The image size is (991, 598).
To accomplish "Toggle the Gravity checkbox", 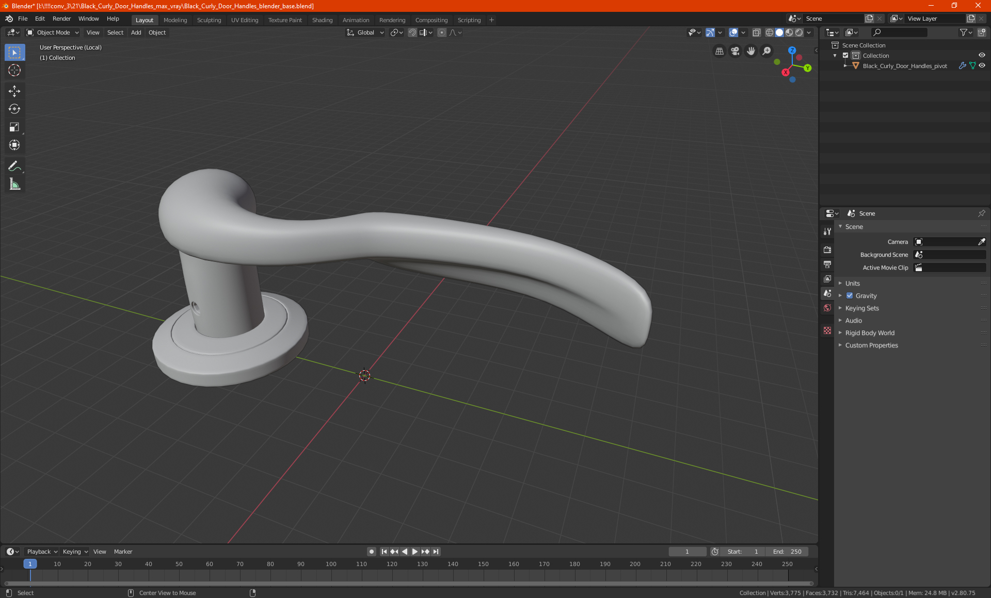I will tap(850, 296).
